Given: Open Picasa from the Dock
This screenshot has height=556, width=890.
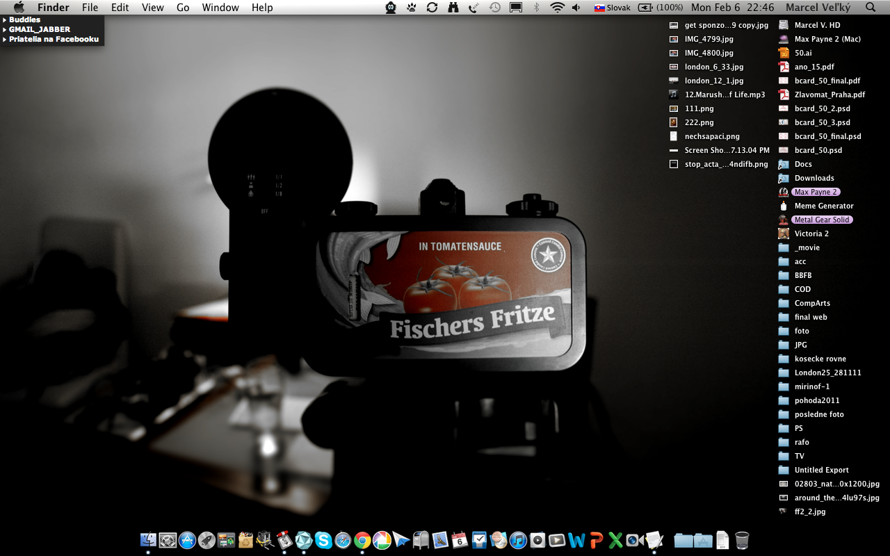Looking at the screenshot, I should pos(382,540).
